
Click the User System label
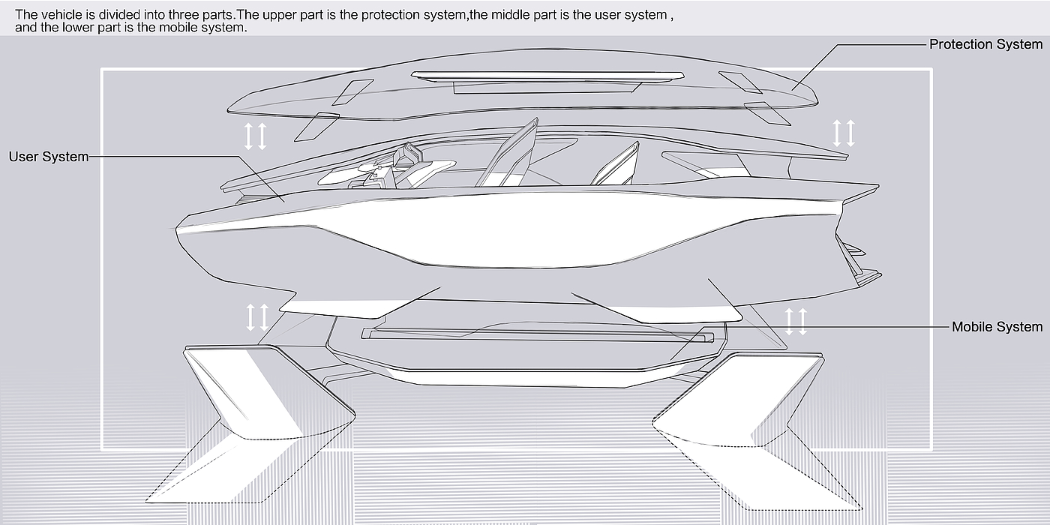click(49, 157)
